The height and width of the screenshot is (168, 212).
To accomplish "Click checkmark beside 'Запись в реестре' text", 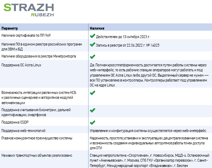I will 93,45.
